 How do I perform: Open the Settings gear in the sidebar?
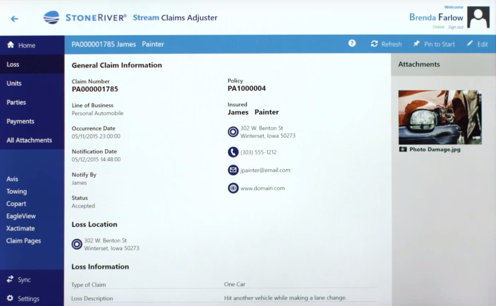pos(9,298)
